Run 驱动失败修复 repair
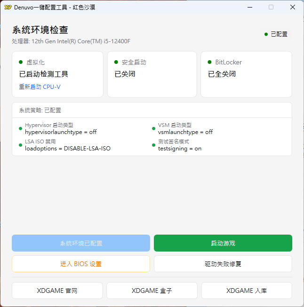304x307 pixels. point(223,264)
